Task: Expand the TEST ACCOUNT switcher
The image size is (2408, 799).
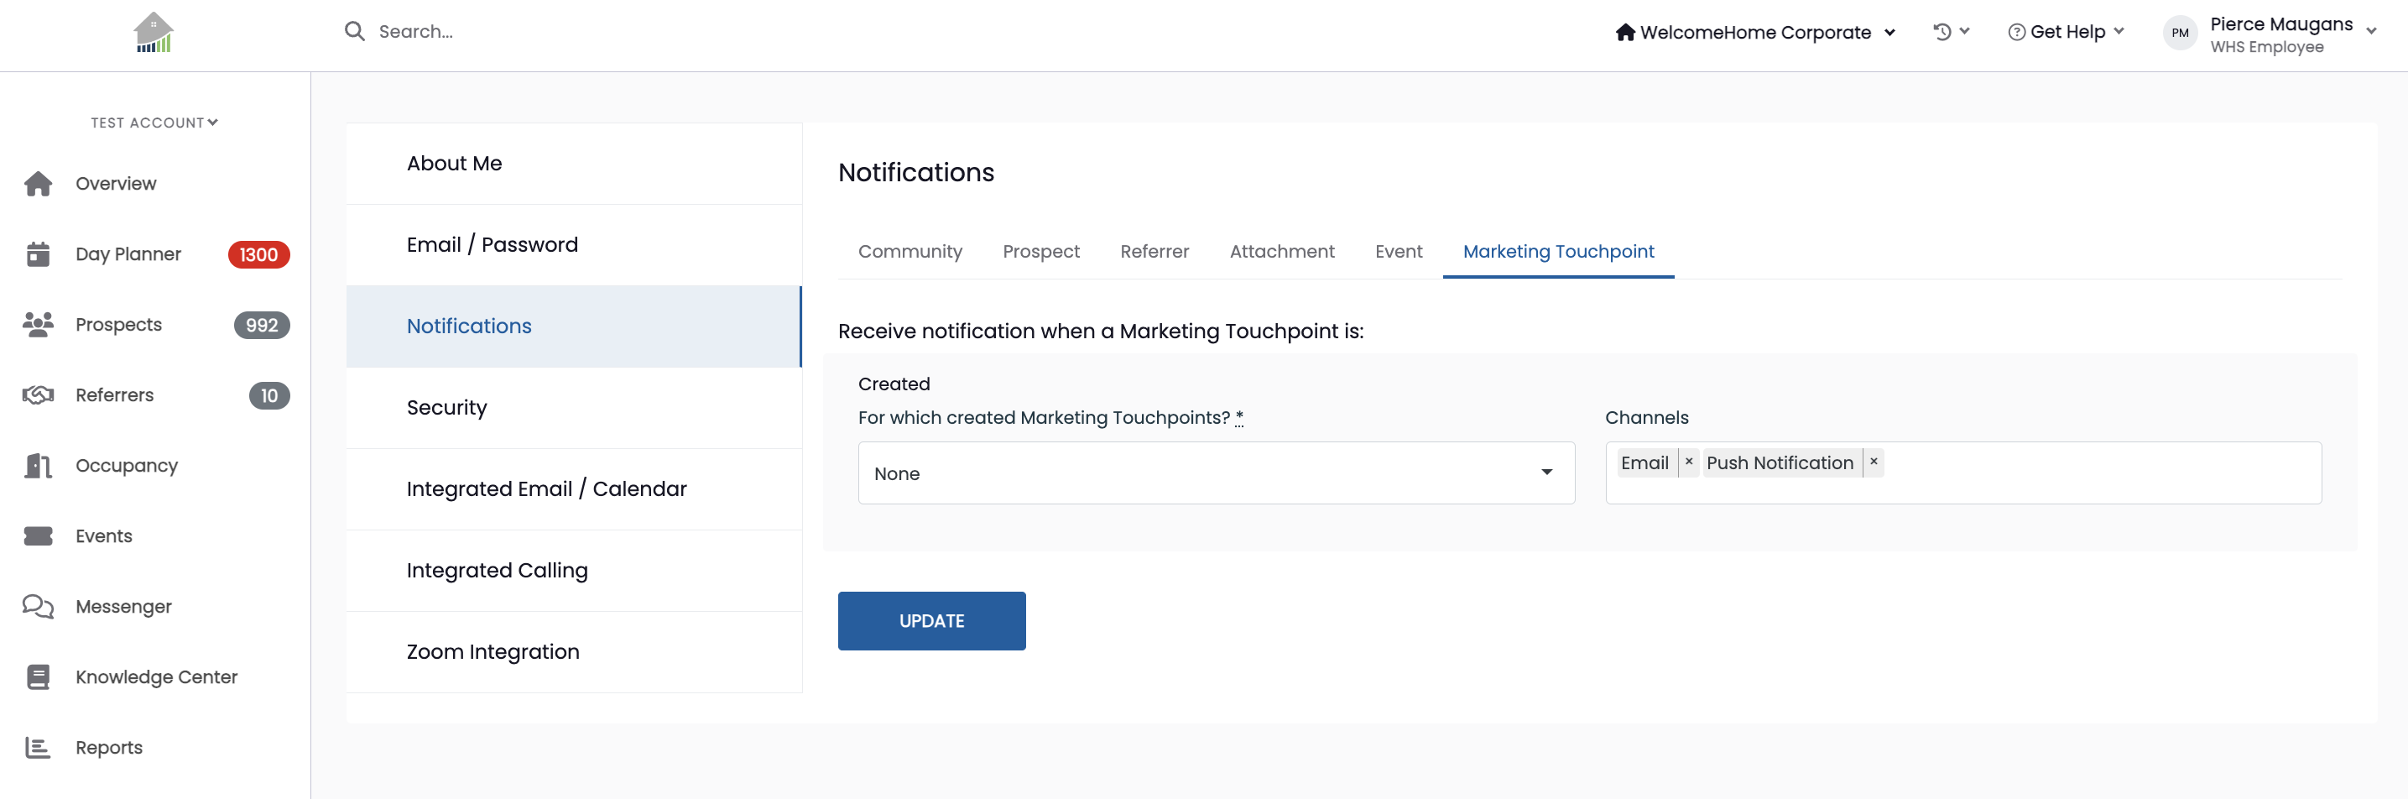Action: (154, 123)
